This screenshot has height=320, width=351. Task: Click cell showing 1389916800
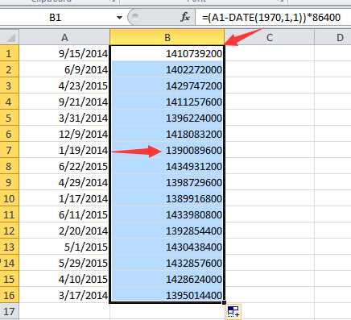[x=167, y=198]
